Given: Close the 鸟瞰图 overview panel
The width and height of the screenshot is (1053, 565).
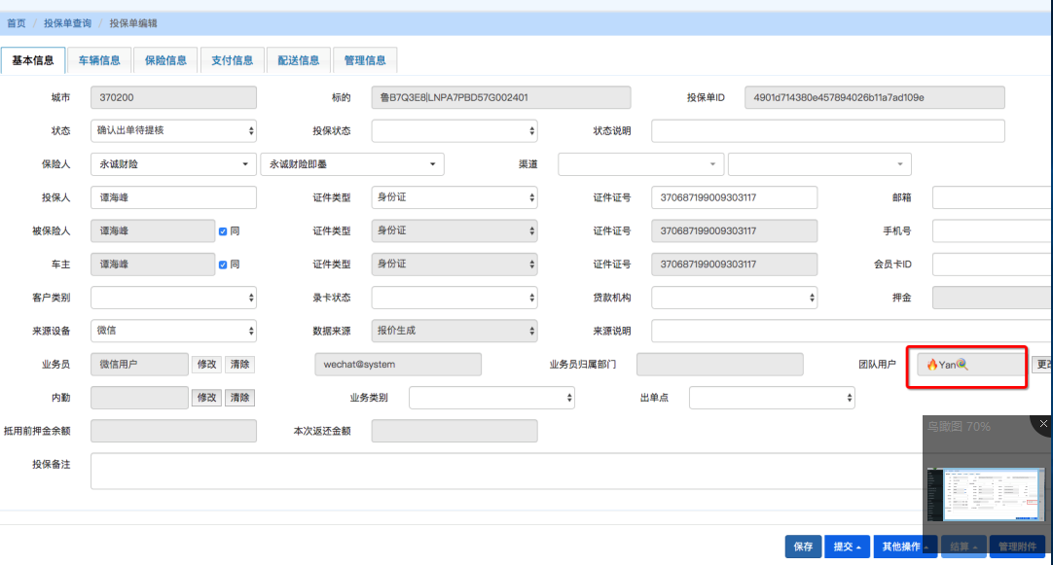Looking at the screenshot, I should 1043,425.
